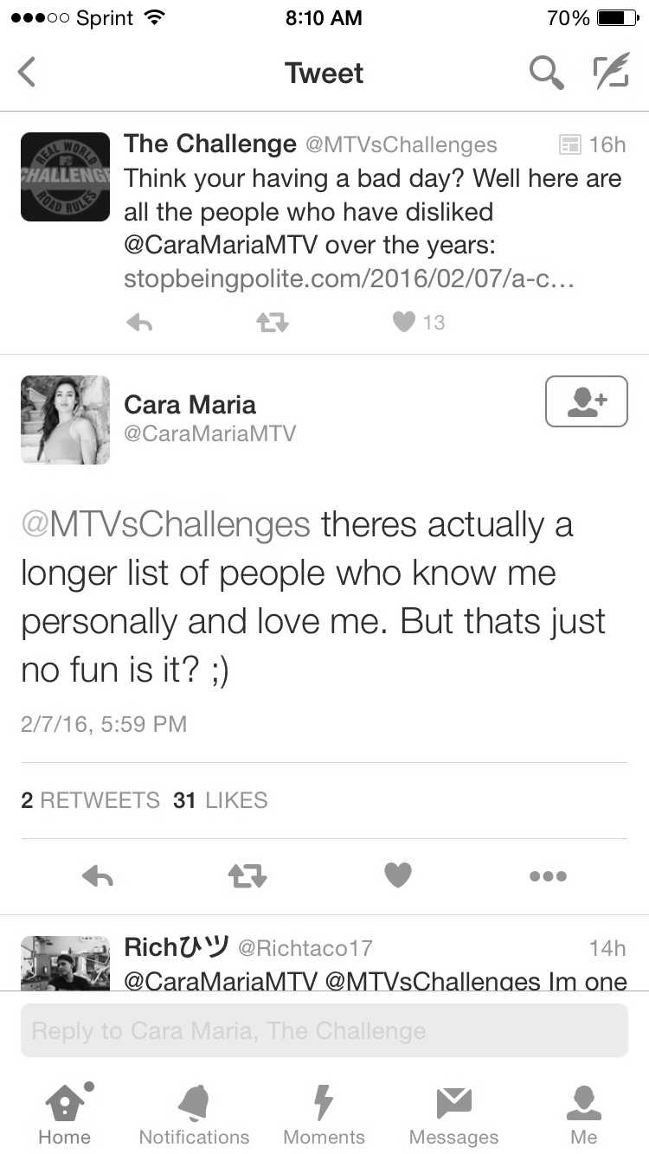This screenshot has height=1154, width=649.
Task: Open the Moments tab
Action: pyautogui.click(x=324, y=1115)
